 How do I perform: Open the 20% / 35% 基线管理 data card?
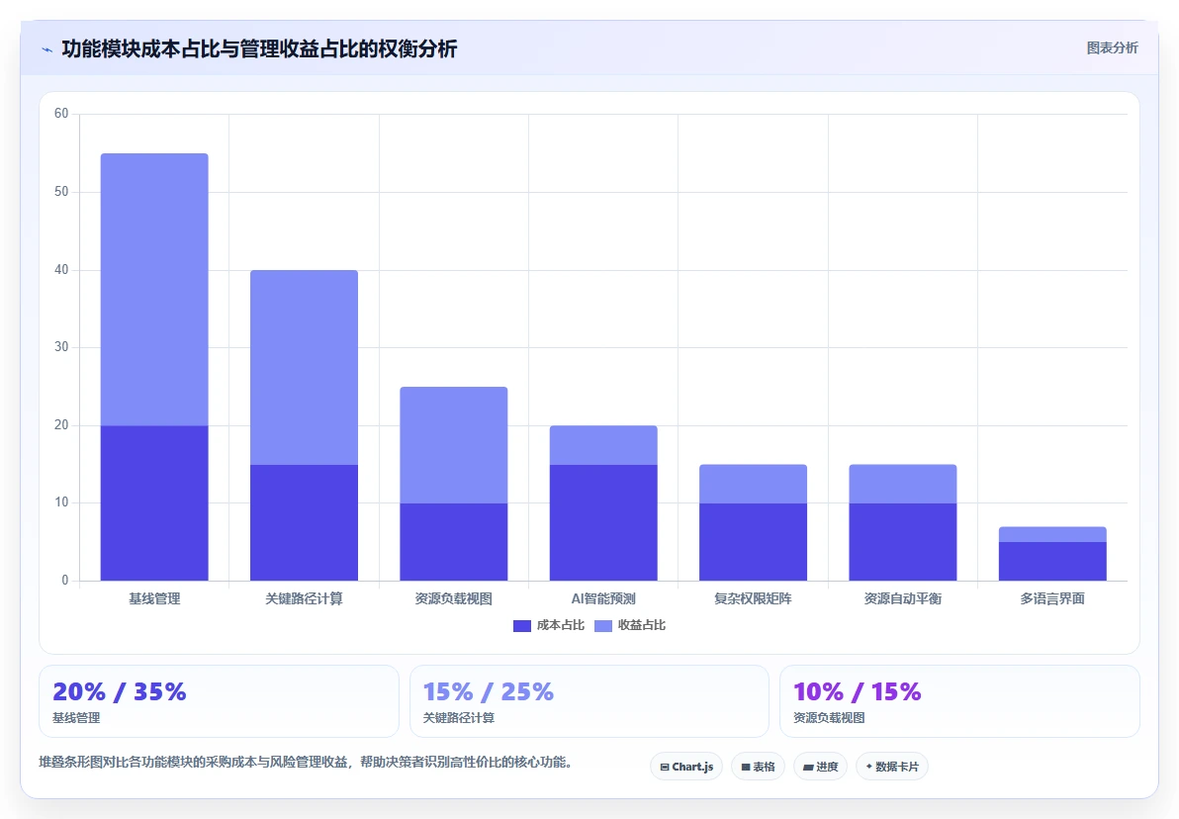219,701
